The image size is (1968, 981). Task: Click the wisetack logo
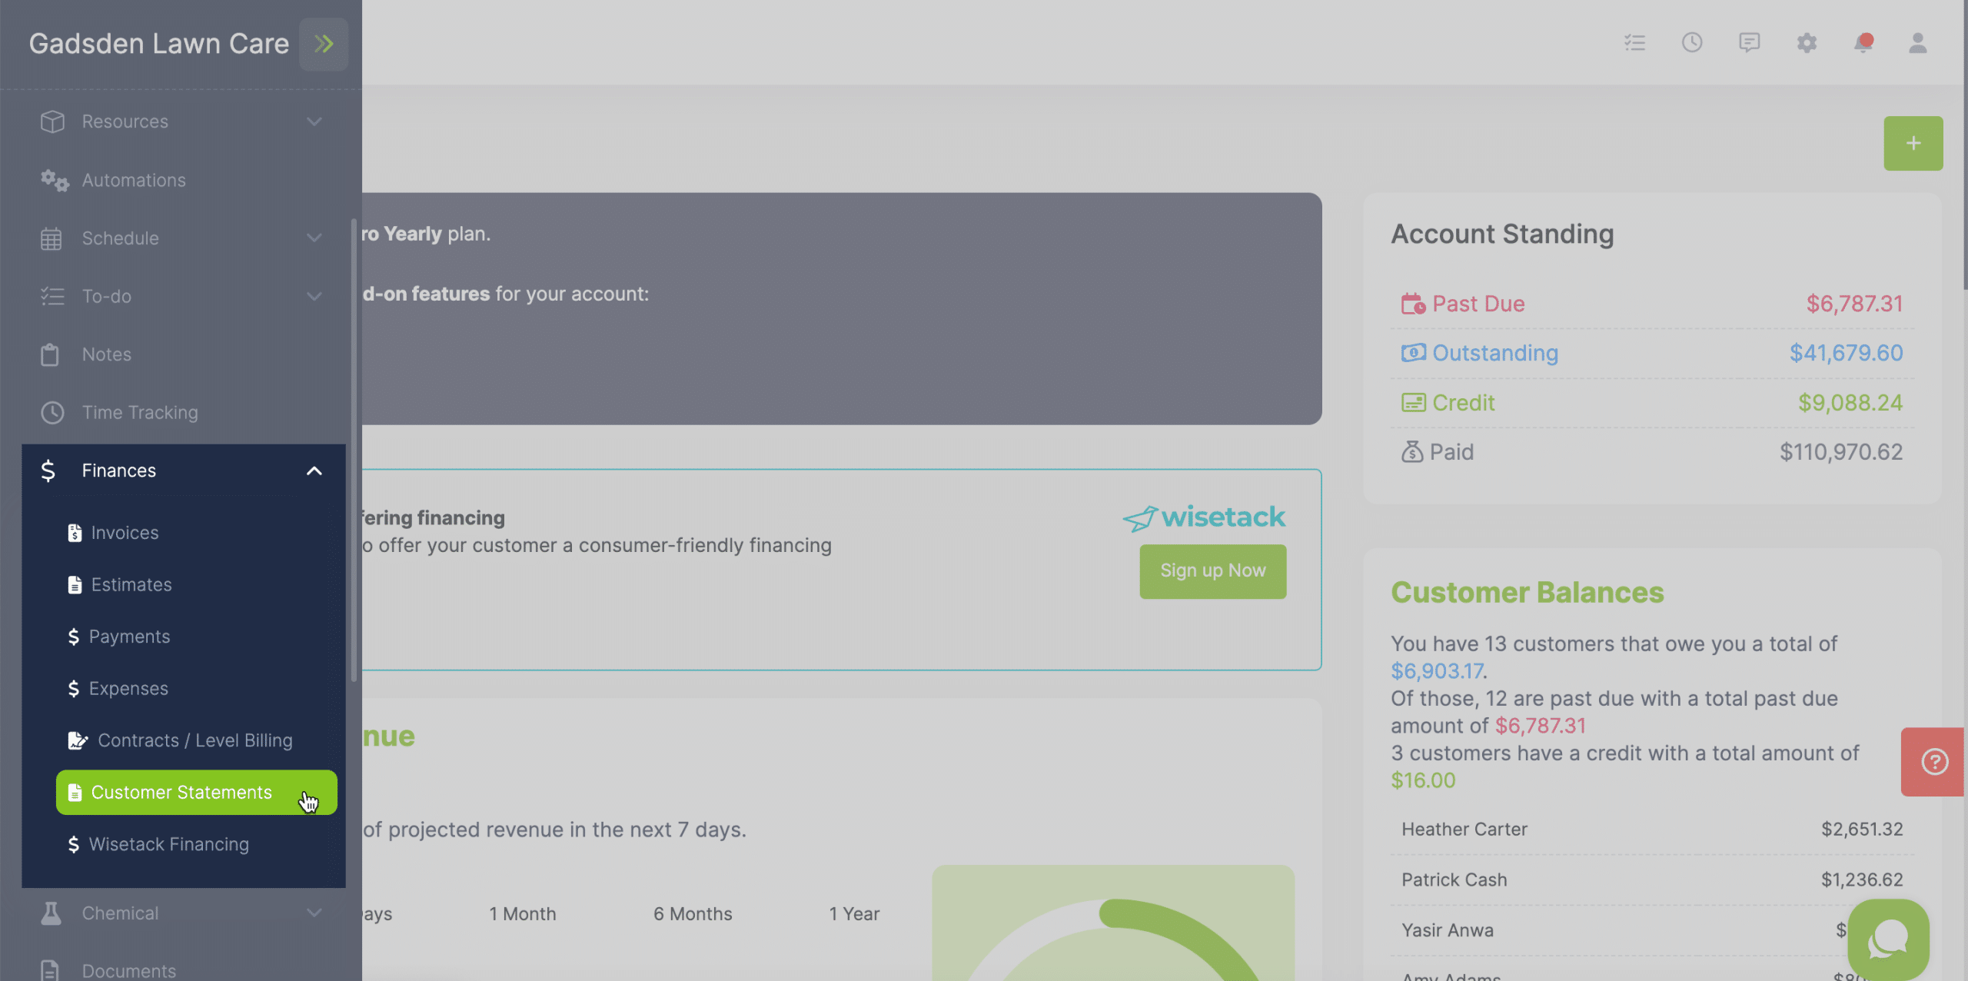[x=1203, y=518]
